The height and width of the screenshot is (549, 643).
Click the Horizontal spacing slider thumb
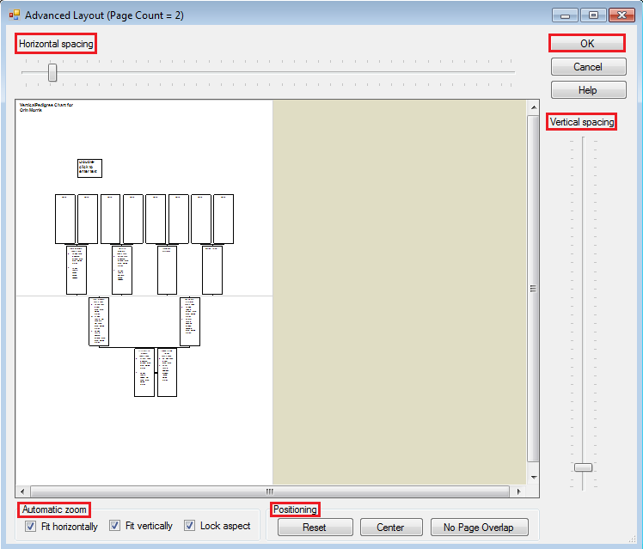click(52, 73)
